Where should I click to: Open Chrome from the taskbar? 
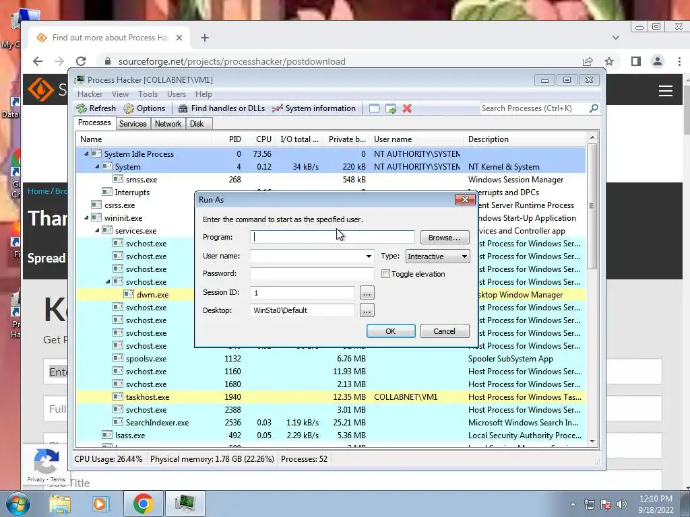(x=143, y=504)
